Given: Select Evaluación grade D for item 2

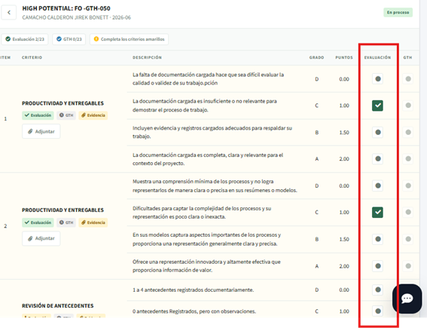Looking at the screenshot, I should [378, 185].
